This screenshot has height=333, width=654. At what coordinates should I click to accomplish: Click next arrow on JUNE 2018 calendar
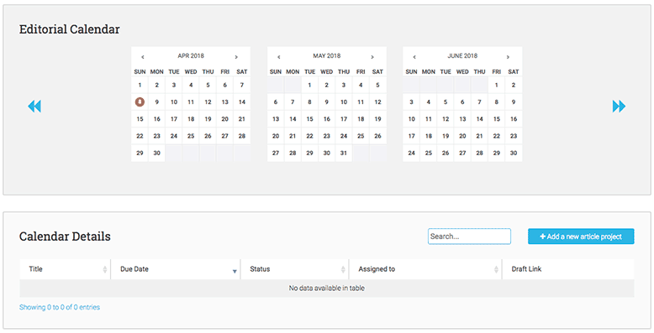coord(508,57)
